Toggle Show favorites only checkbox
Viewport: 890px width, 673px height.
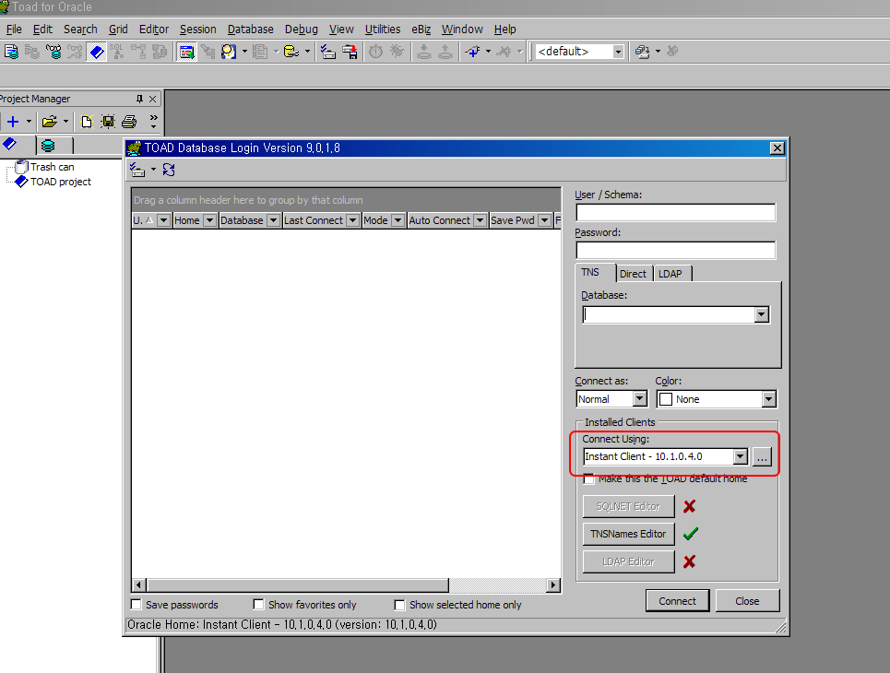(259, 605)
